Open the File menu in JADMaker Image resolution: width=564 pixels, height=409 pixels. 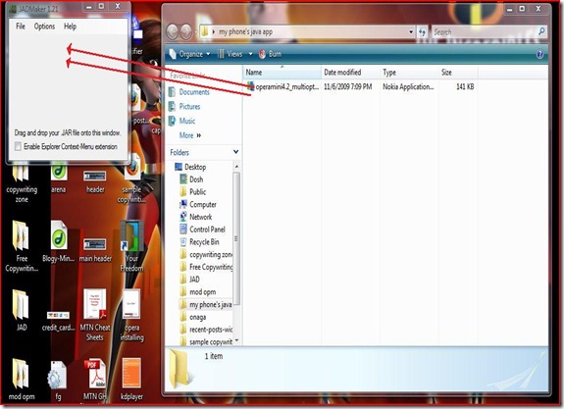(x=21, y=26)
